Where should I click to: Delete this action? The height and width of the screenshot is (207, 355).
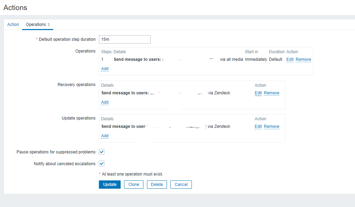(x=157, y=184)
